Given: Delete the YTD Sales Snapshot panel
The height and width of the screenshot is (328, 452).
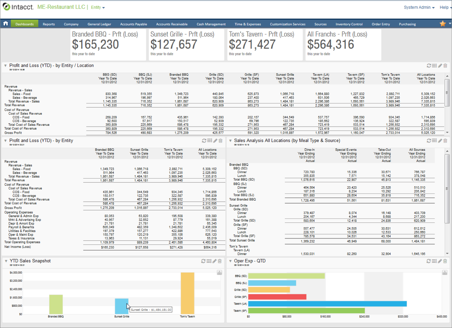Looking at the screenshot, I should coord(220,261).
